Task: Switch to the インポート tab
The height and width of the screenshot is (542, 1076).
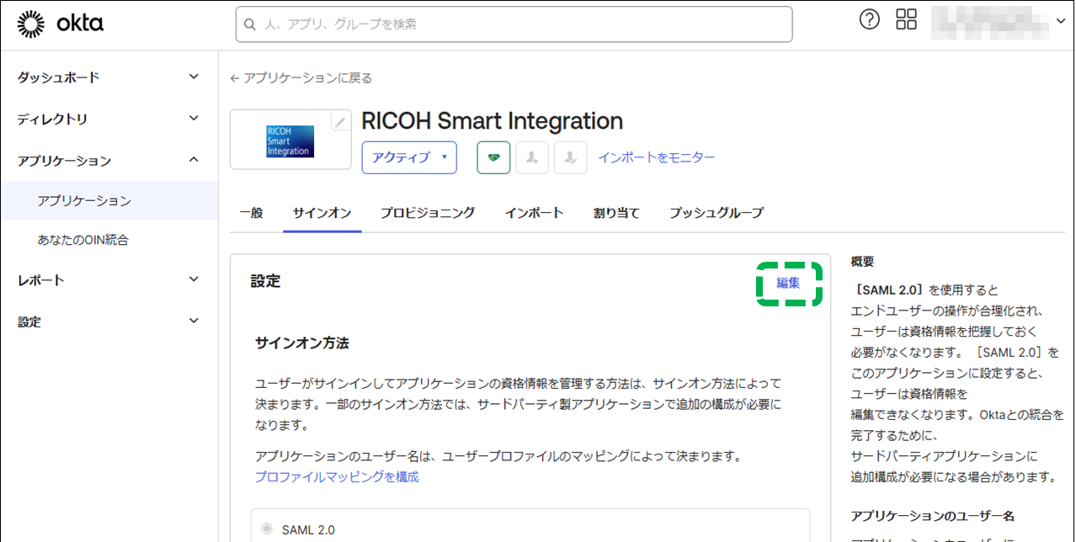Action: pos(534,213)
